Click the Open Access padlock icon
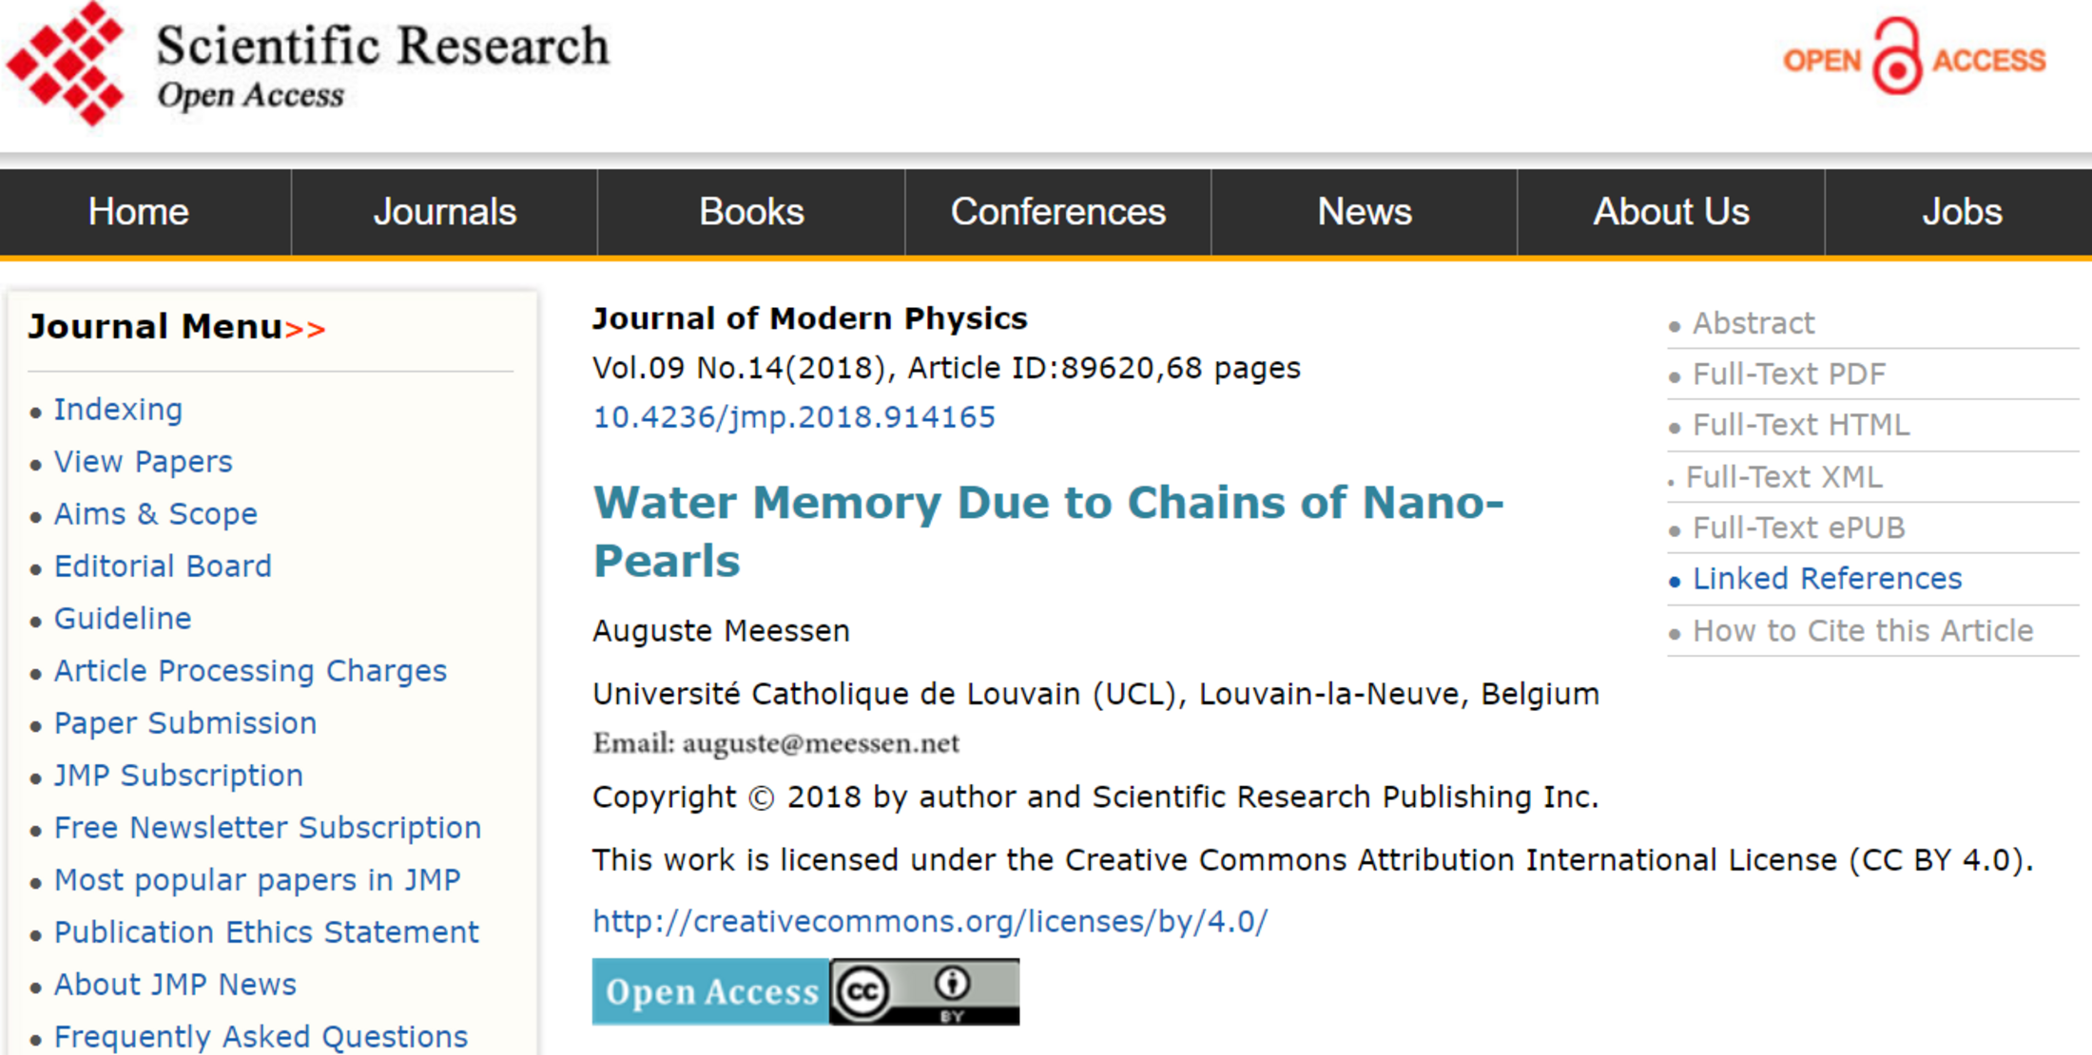 pos(1896,57)
